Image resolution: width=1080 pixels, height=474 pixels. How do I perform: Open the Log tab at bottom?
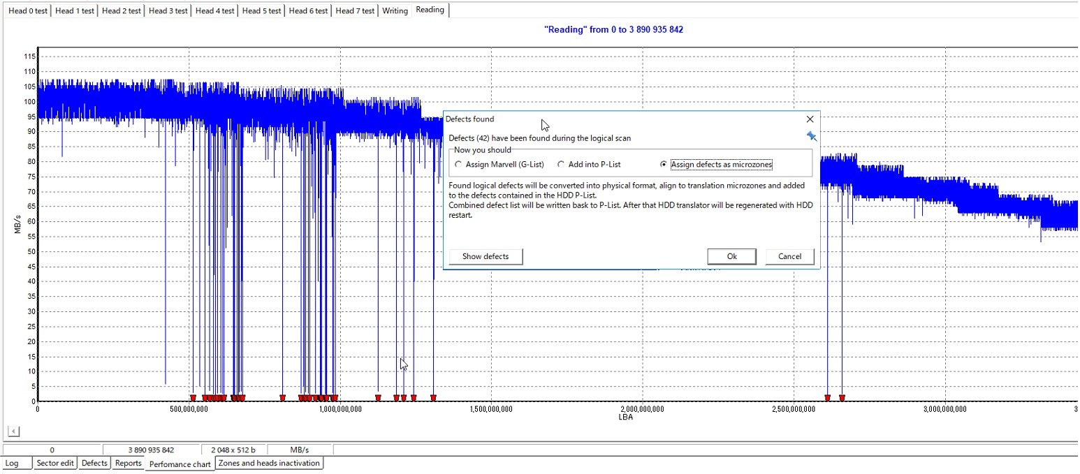pos(12,464)
